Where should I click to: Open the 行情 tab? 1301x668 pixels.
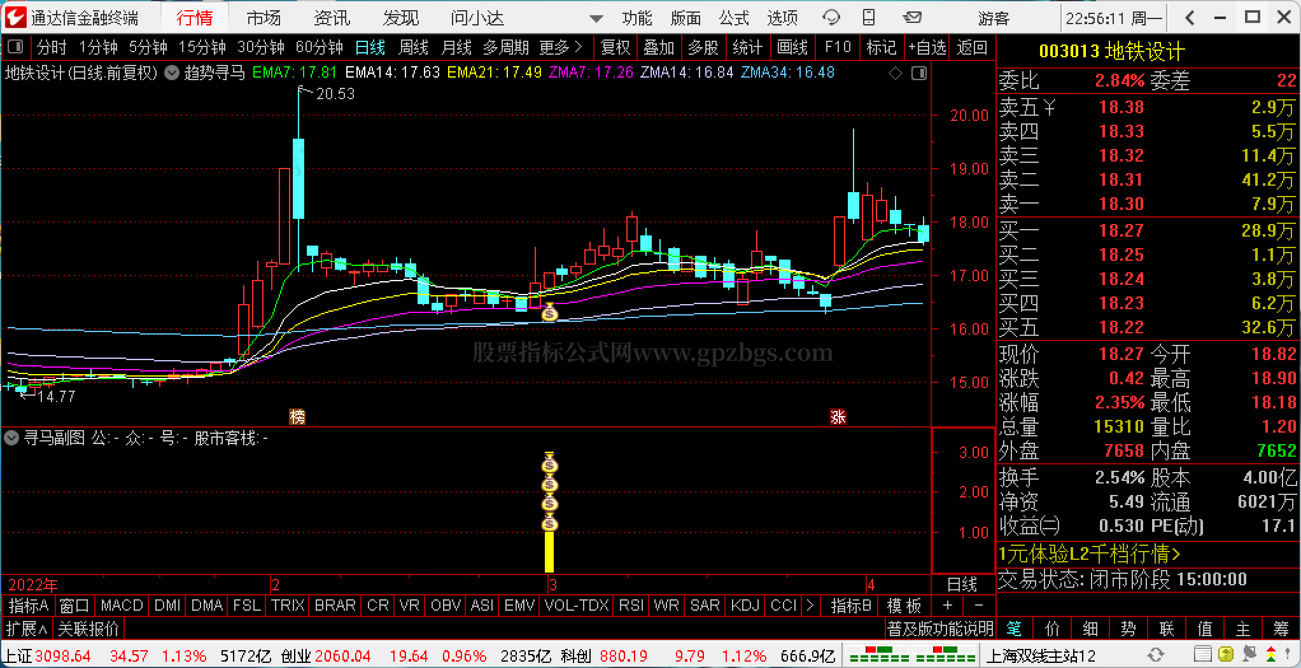194,18
